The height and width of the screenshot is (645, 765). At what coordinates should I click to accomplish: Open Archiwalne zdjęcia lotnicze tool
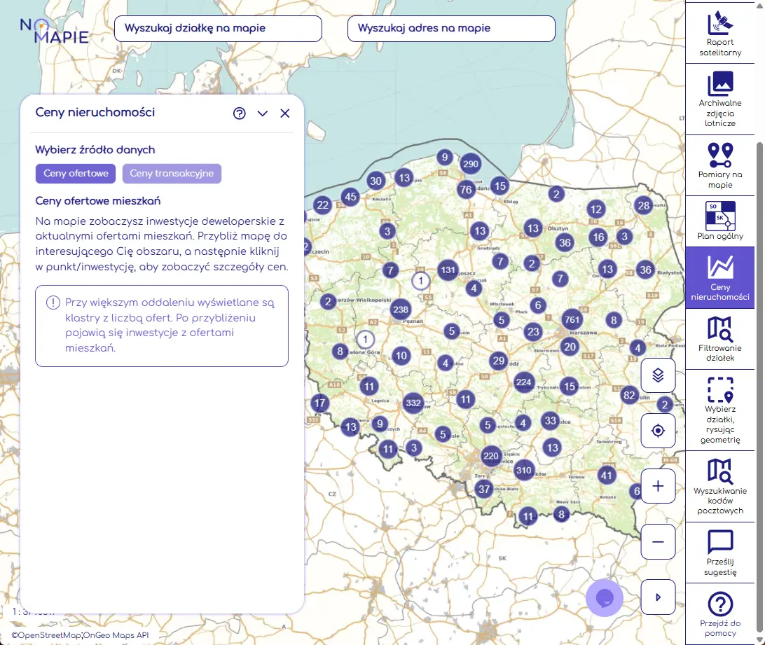click(x=720, y=98)
